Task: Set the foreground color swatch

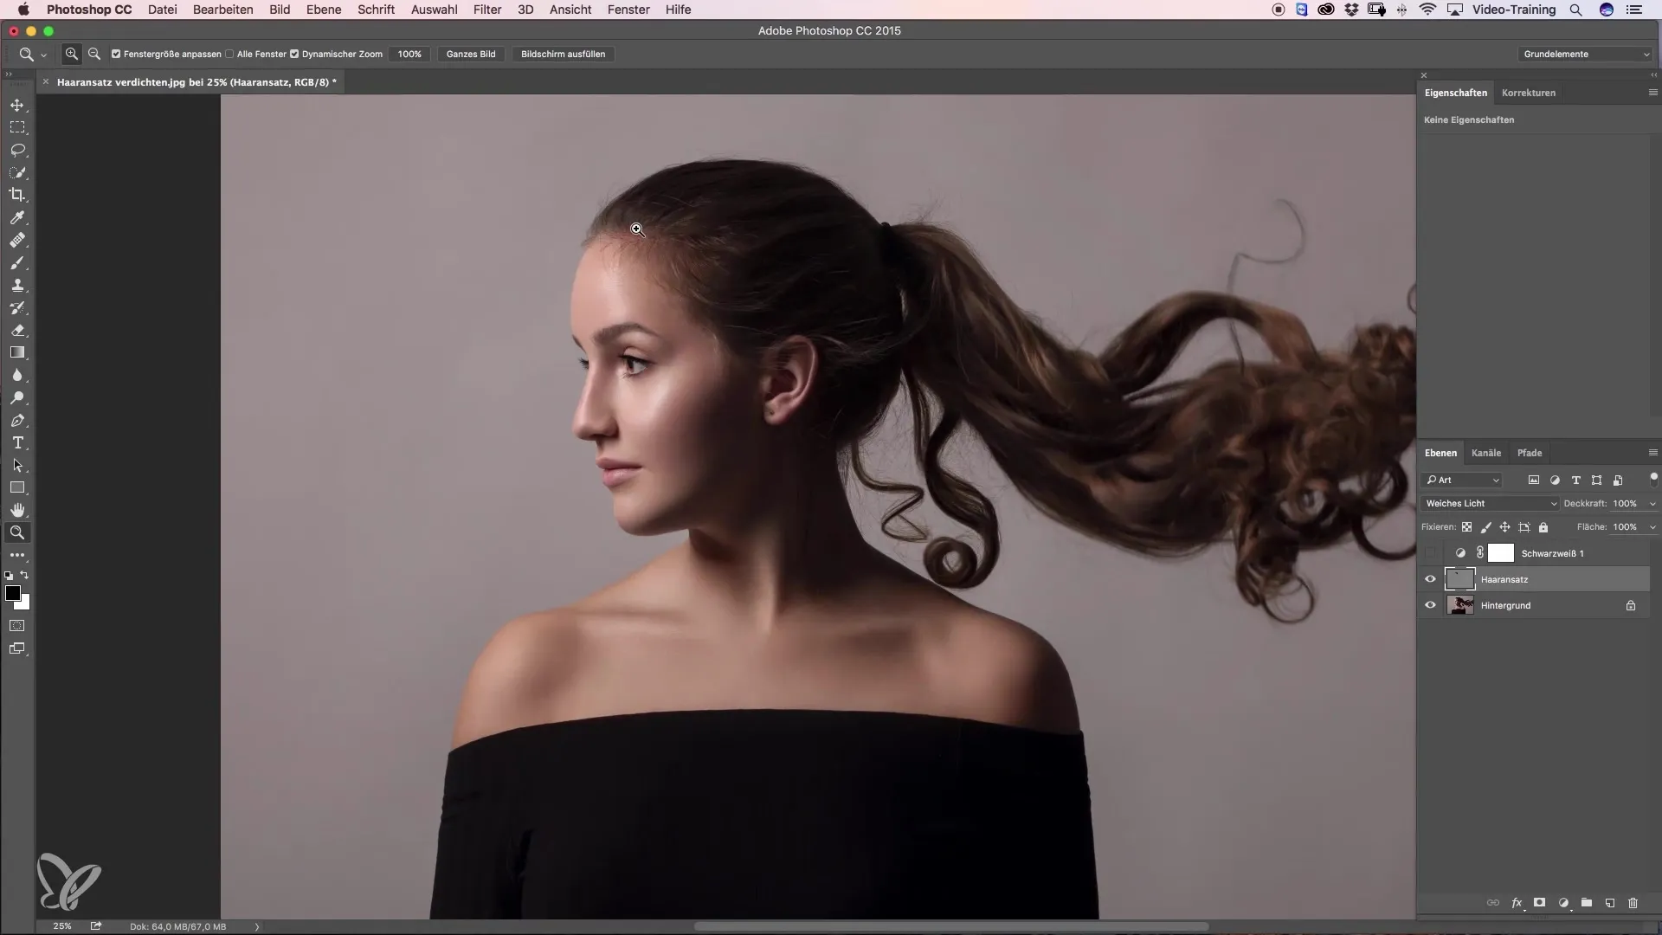Action: click(x=12, y=593)
